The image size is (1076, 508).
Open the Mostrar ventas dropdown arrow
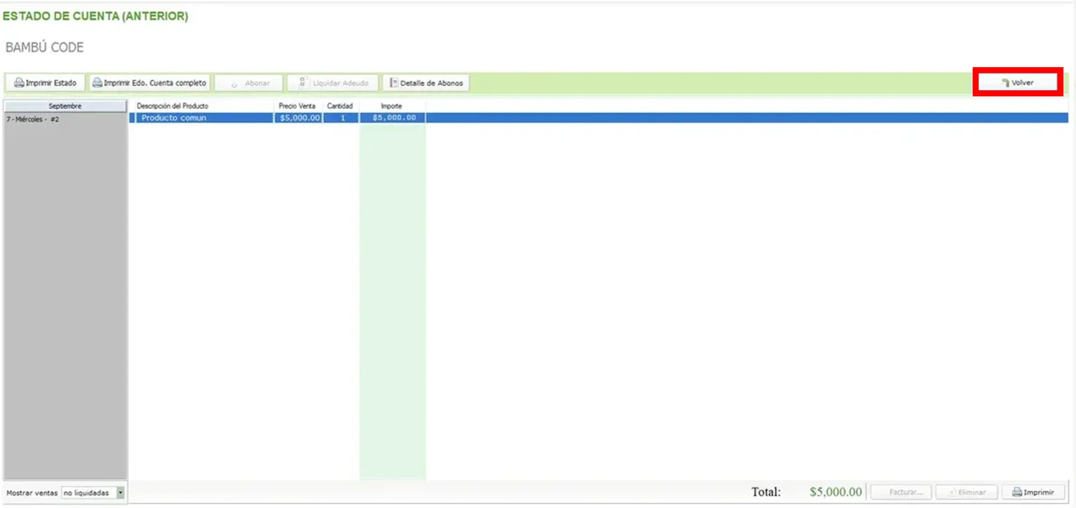pyautogui.click(x=120, y=493)
